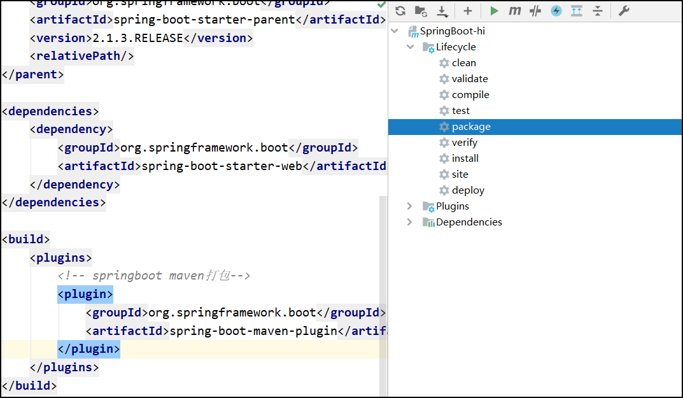Screen dimensions: 683x398
Task: Select the install lifecycle goal
Action: (465, 158)
